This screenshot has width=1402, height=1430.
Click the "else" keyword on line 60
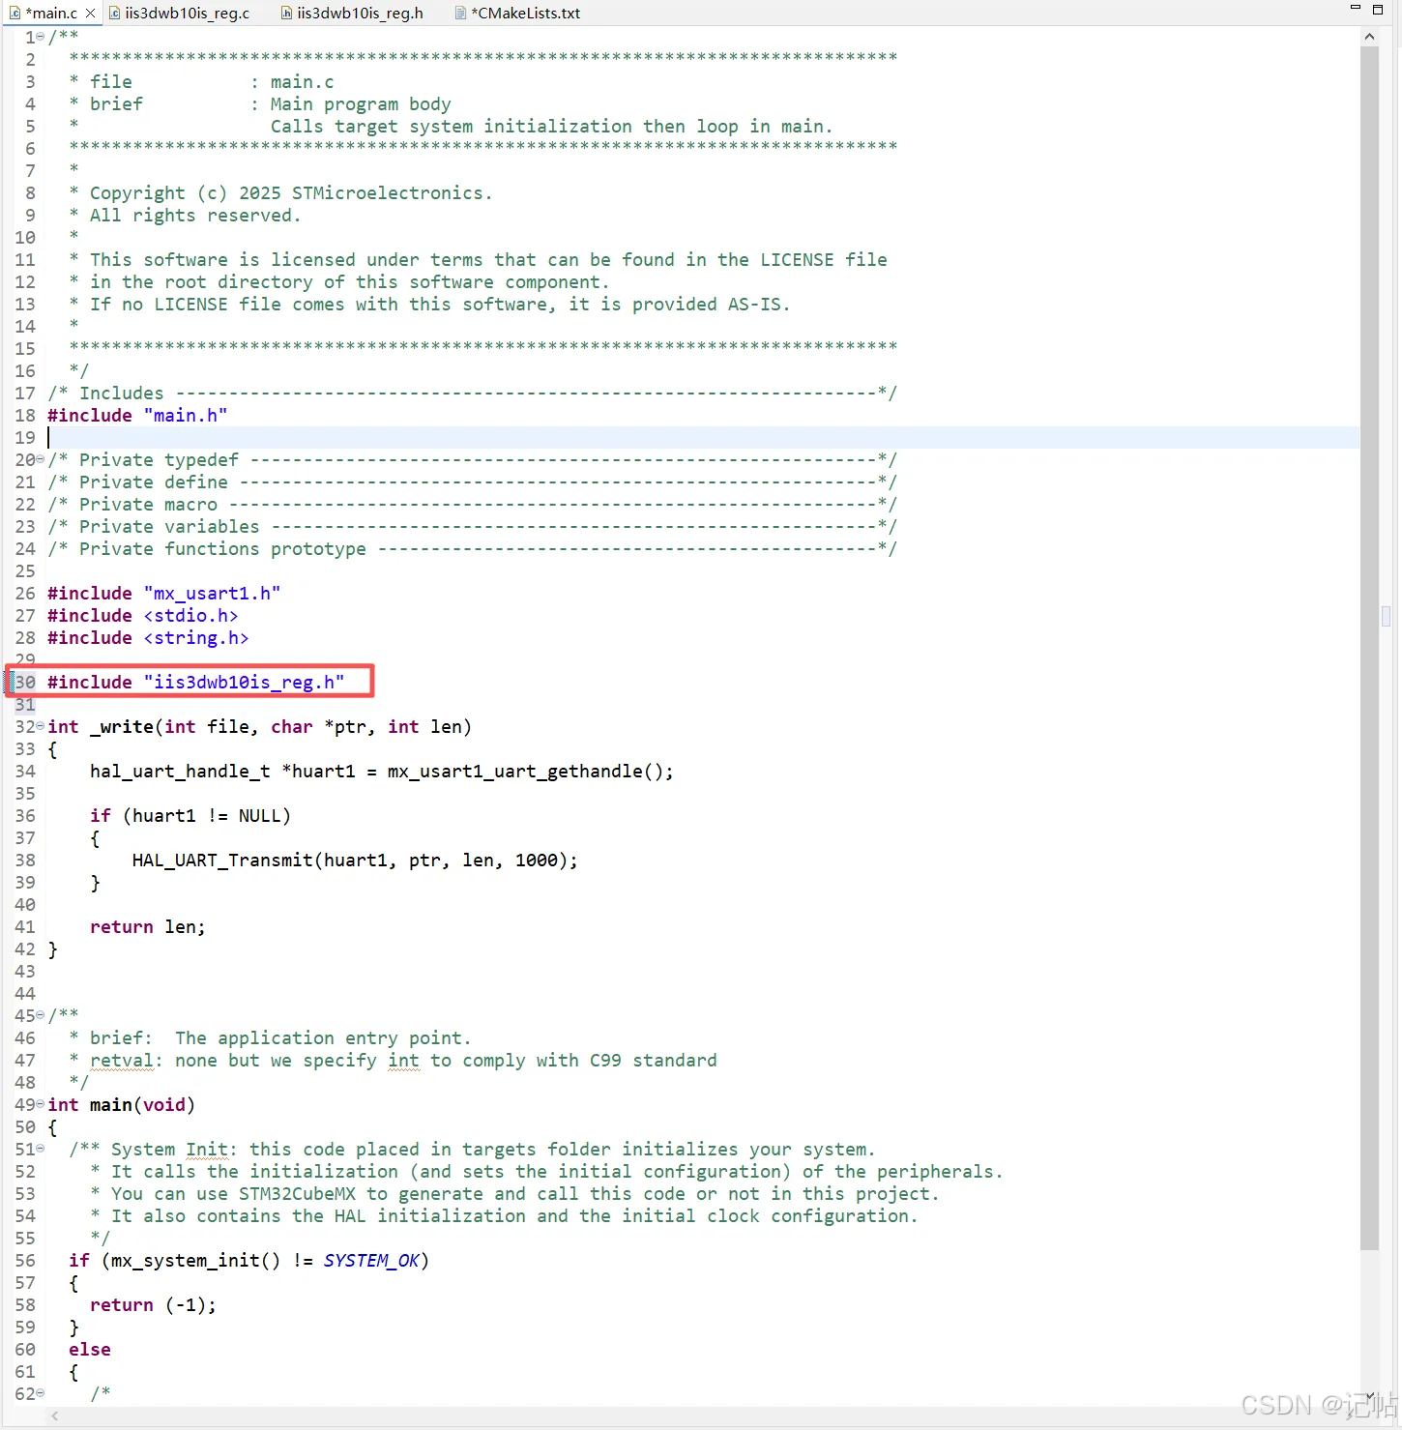[90, 1349]
